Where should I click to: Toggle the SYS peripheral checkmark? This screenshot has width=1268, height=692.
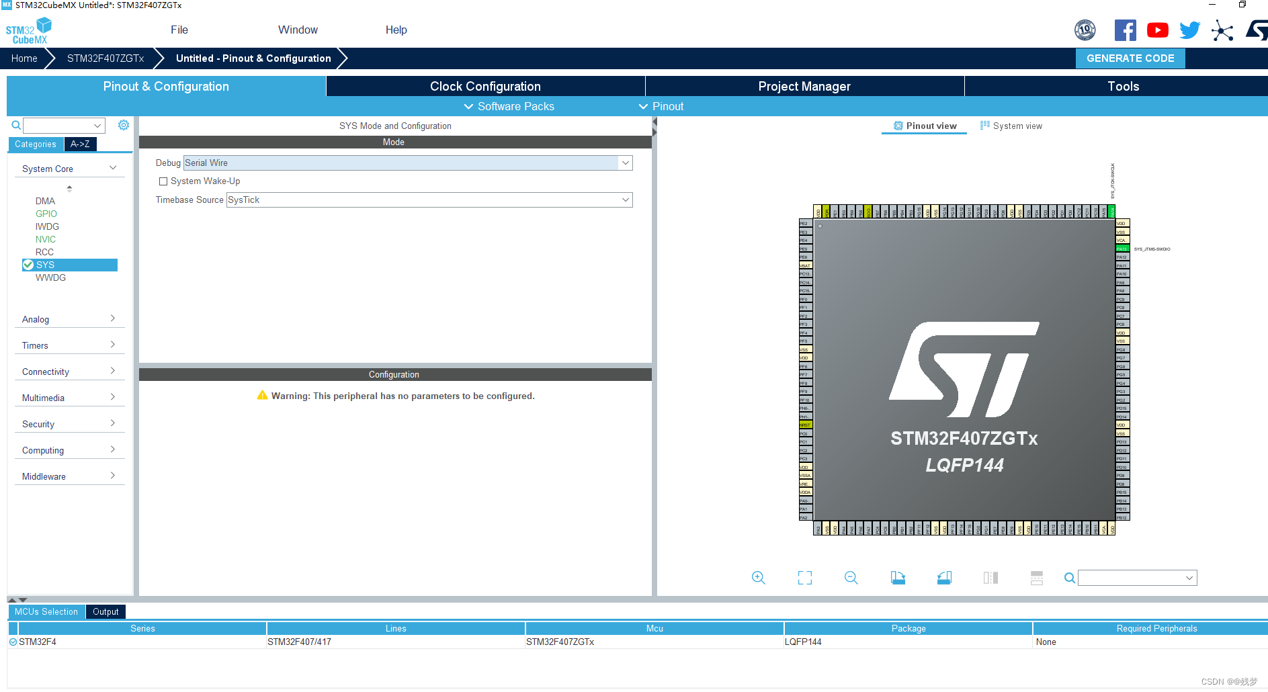pos(28,264)
